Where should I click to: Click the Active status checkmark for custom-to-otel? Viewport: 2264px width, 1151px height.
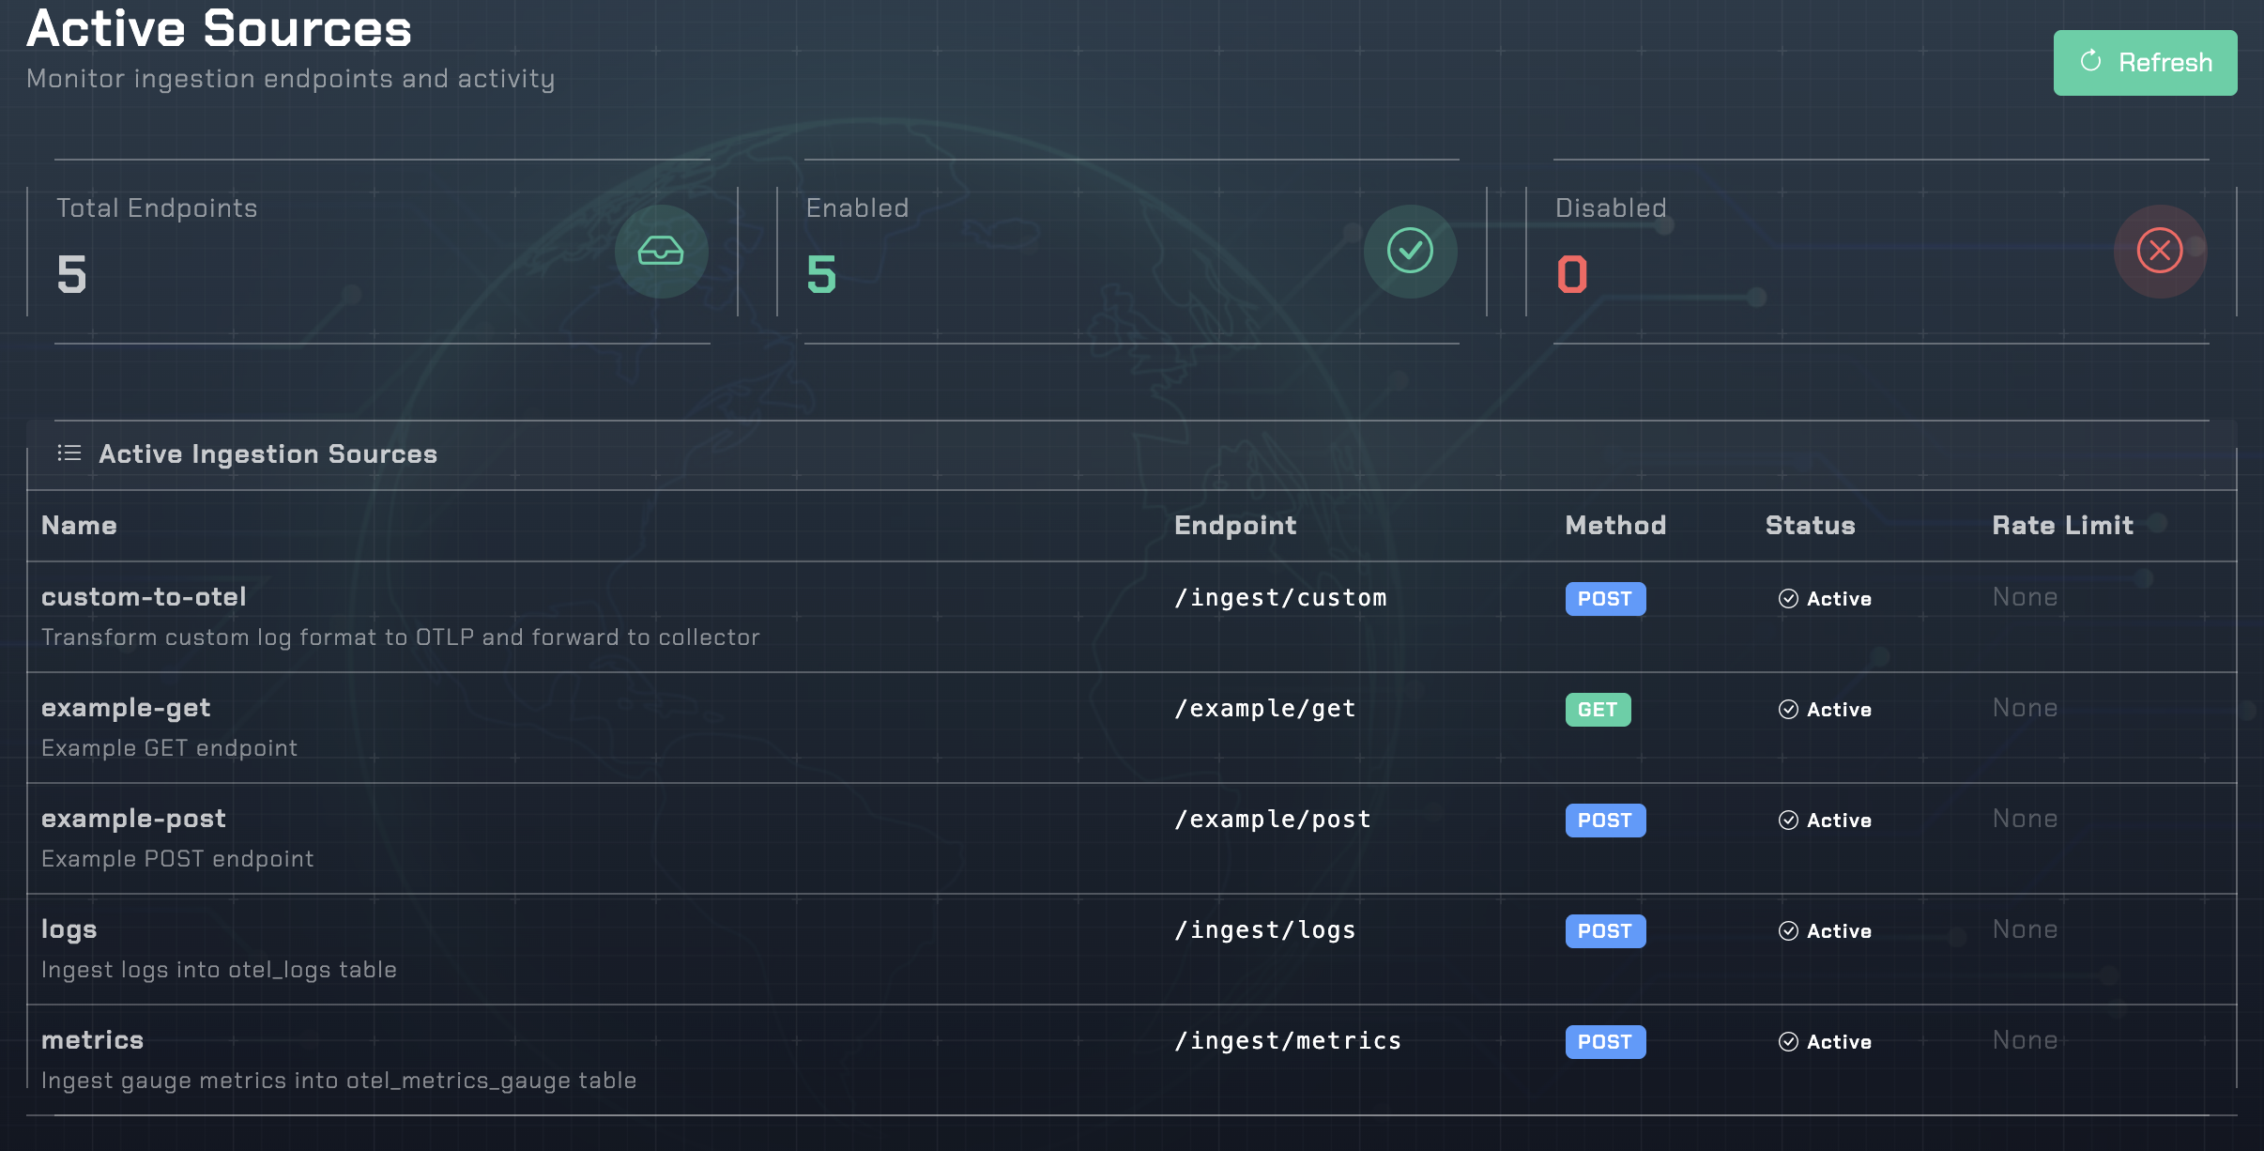pyautogui.click(x=1789, y=598)
